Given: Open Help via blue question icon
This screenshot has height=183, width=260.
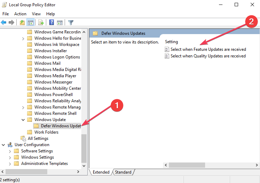Looking at the screenshot, I should pyautogui.click(x=51, y=22).
